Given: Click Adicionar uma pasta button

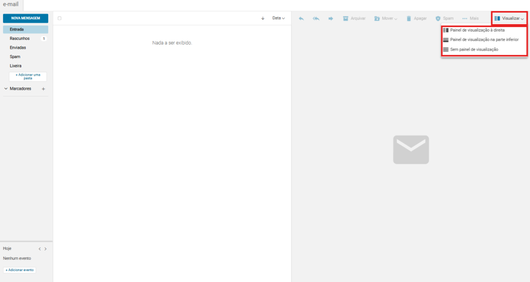Looking at the screenshot, I should pos(28,77).
